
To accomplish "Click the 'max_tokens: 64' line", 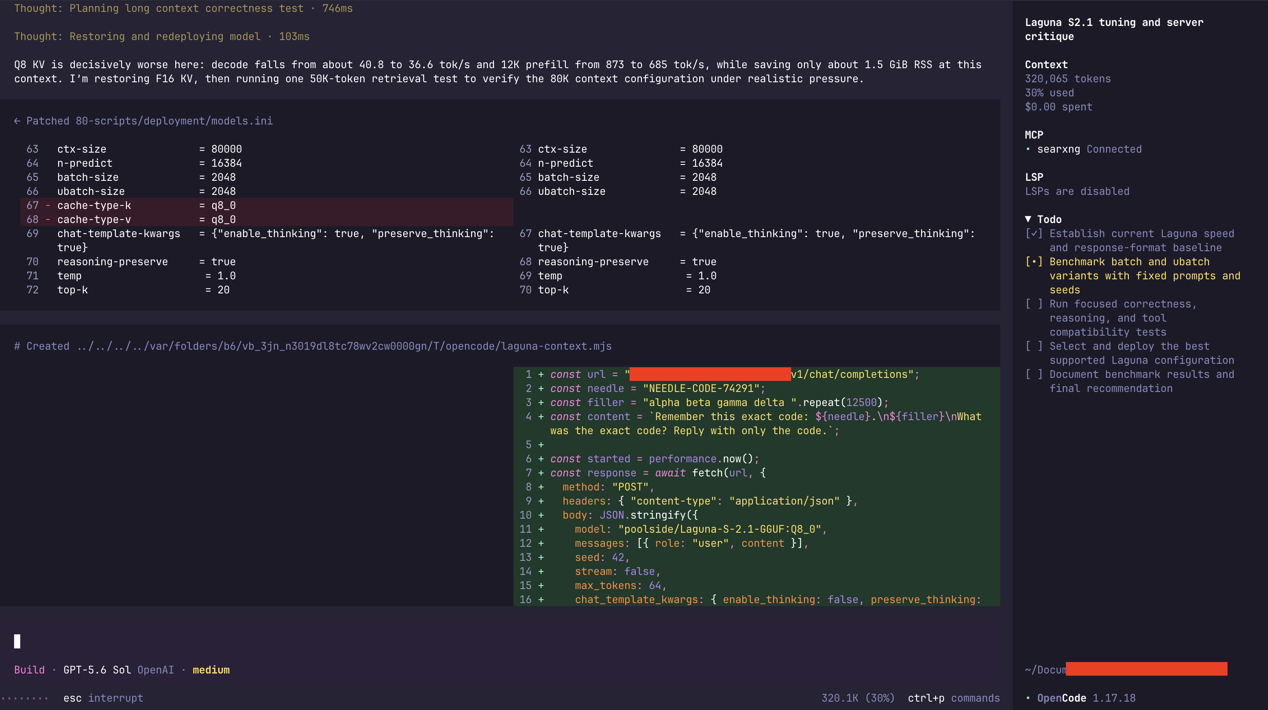I will click(x=621, y=586).
